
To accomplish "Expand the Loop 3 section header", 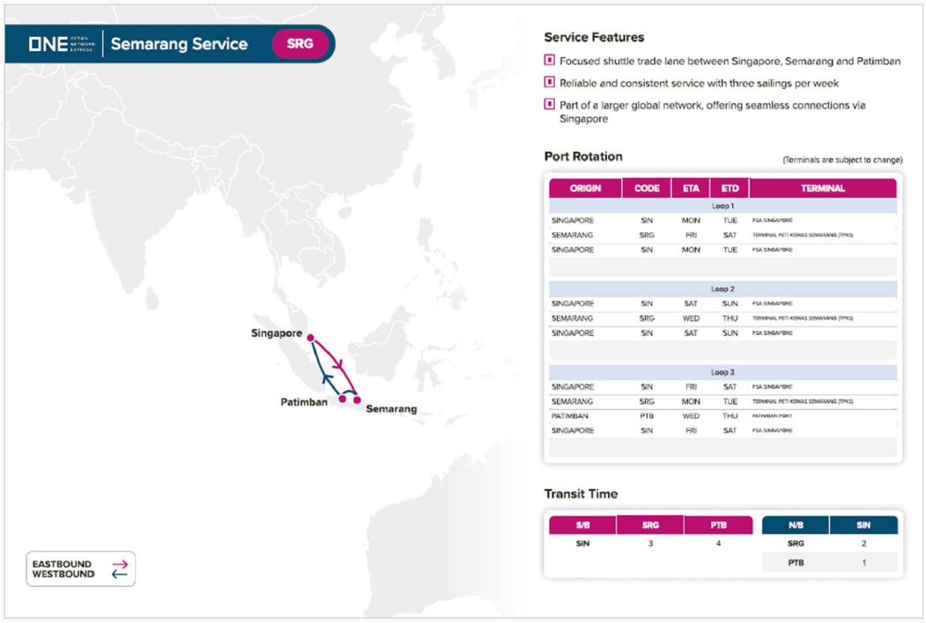I will click(722, 372).
